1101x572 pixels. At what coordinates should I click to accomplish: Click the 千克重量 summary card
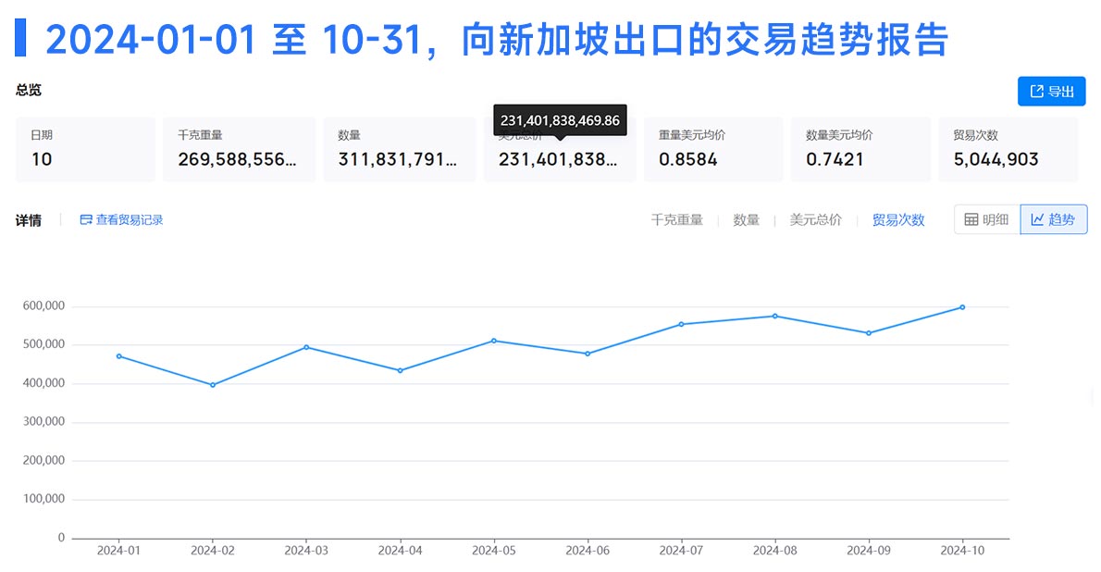[240, 150]
